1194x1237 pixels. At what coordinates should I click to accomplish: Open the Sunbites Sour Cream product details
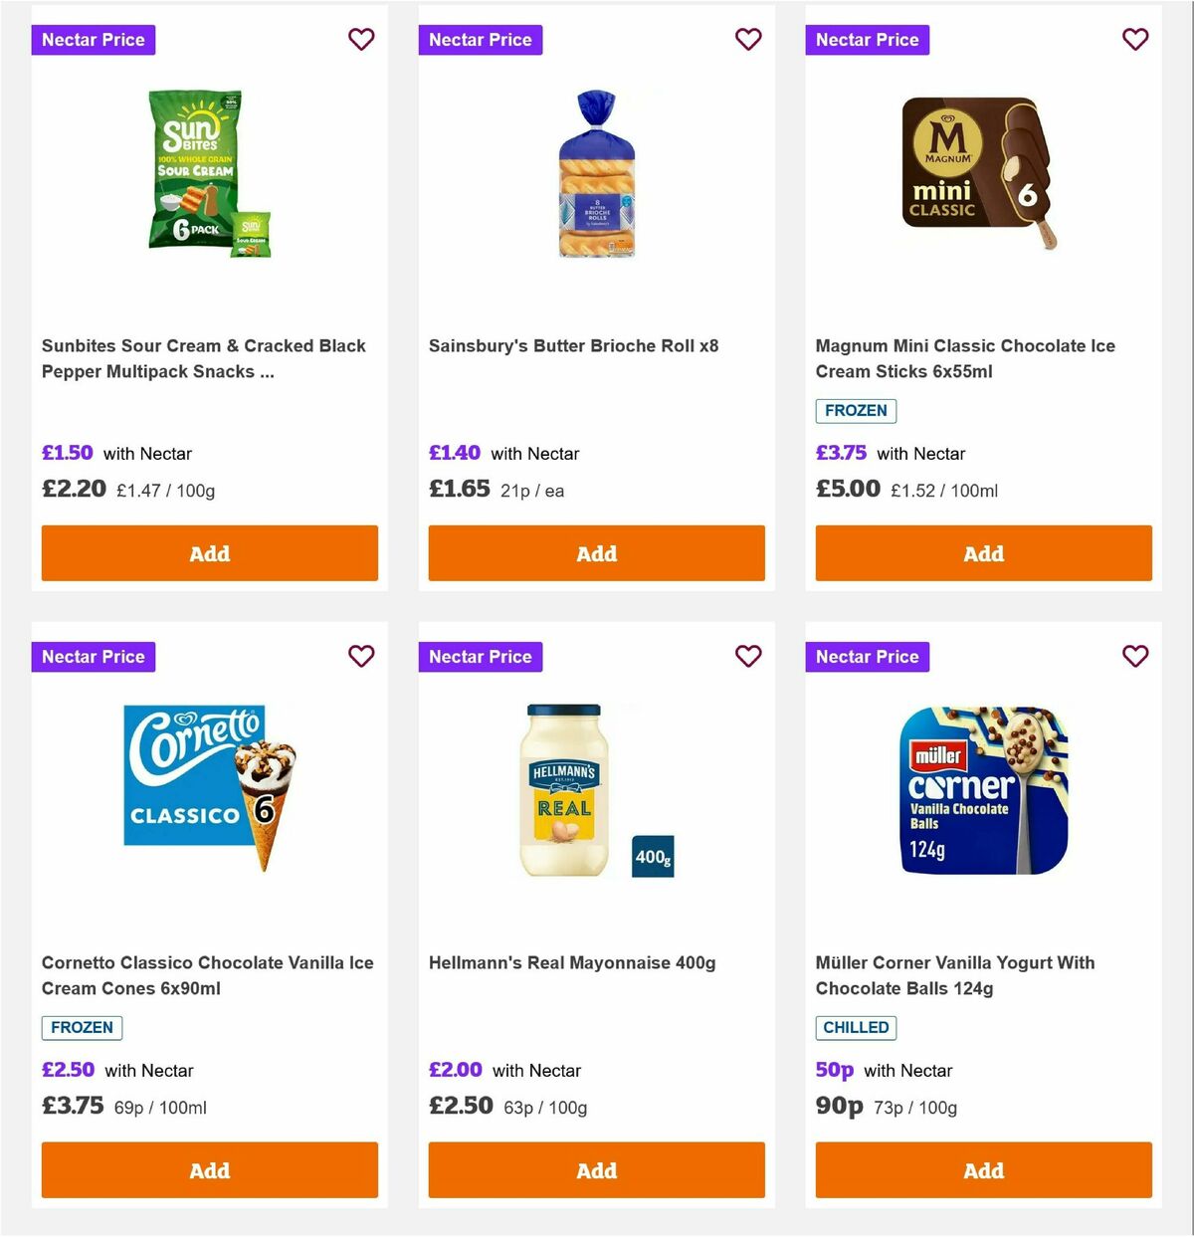204,358
